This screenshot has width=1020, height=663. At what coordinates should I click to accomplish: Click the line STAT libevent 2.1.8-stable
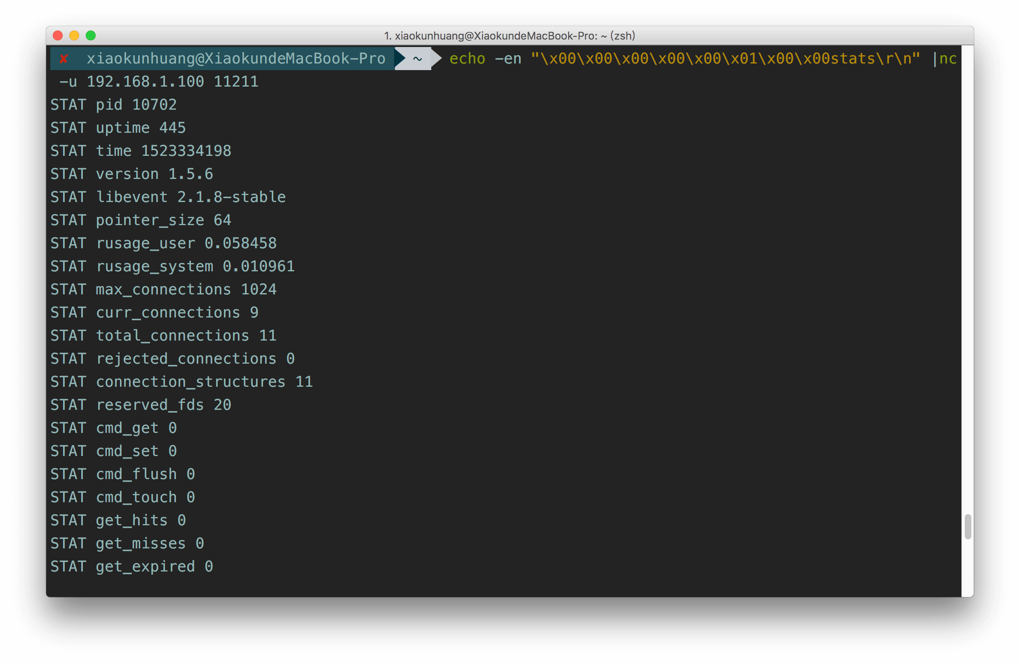(x=168, y=197)
